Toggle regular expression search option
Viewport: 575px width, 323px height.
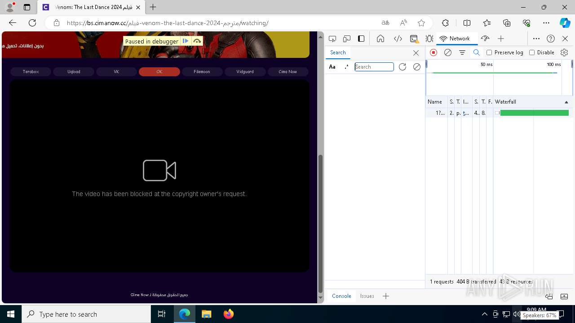coord(346,67)
